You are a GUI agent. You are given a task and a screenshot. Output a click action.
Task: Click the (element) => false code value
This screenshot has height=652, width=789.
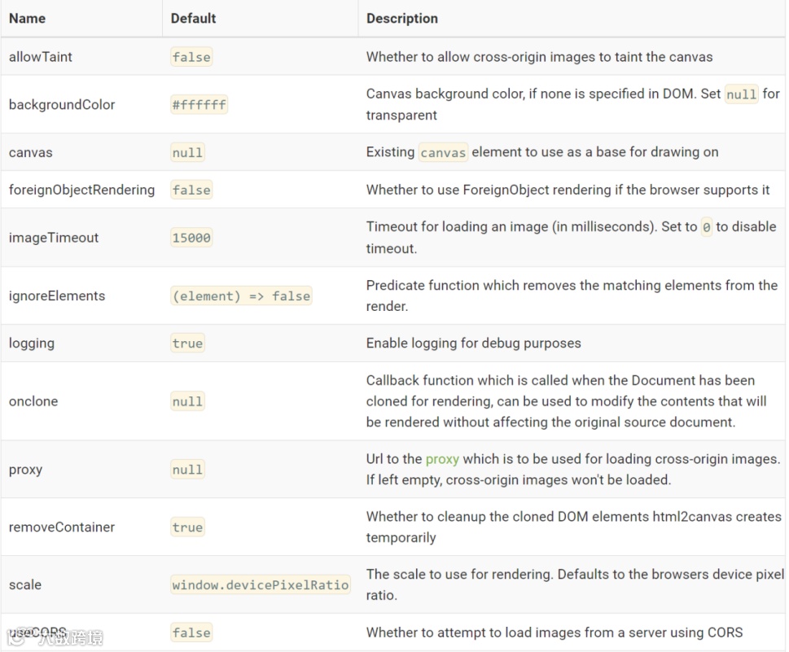241,295
